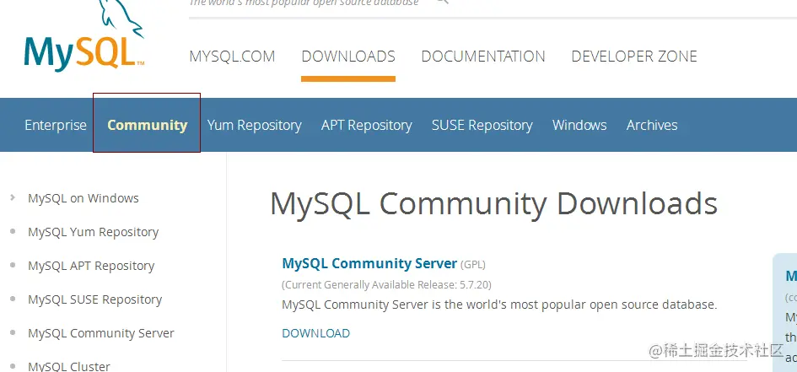Open MySQL on Windows sidebar link
The width and height of the screenshot is (797, 372).
tap(83, 198)
